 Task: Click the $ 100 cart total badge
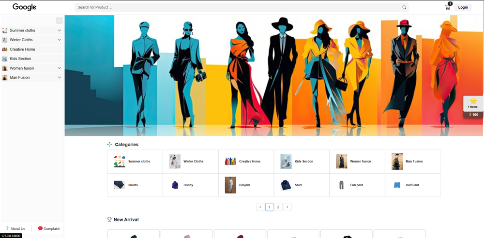473,115
